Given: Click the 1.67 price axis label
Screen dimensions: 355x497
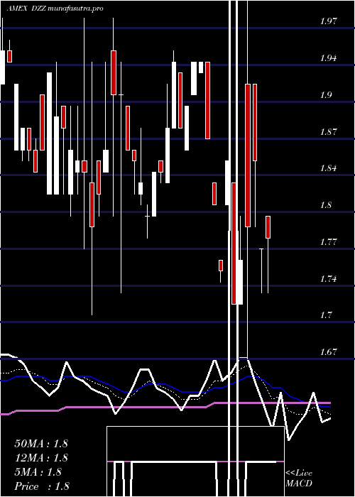Looking at the screenshot, I should pos(328,352).
